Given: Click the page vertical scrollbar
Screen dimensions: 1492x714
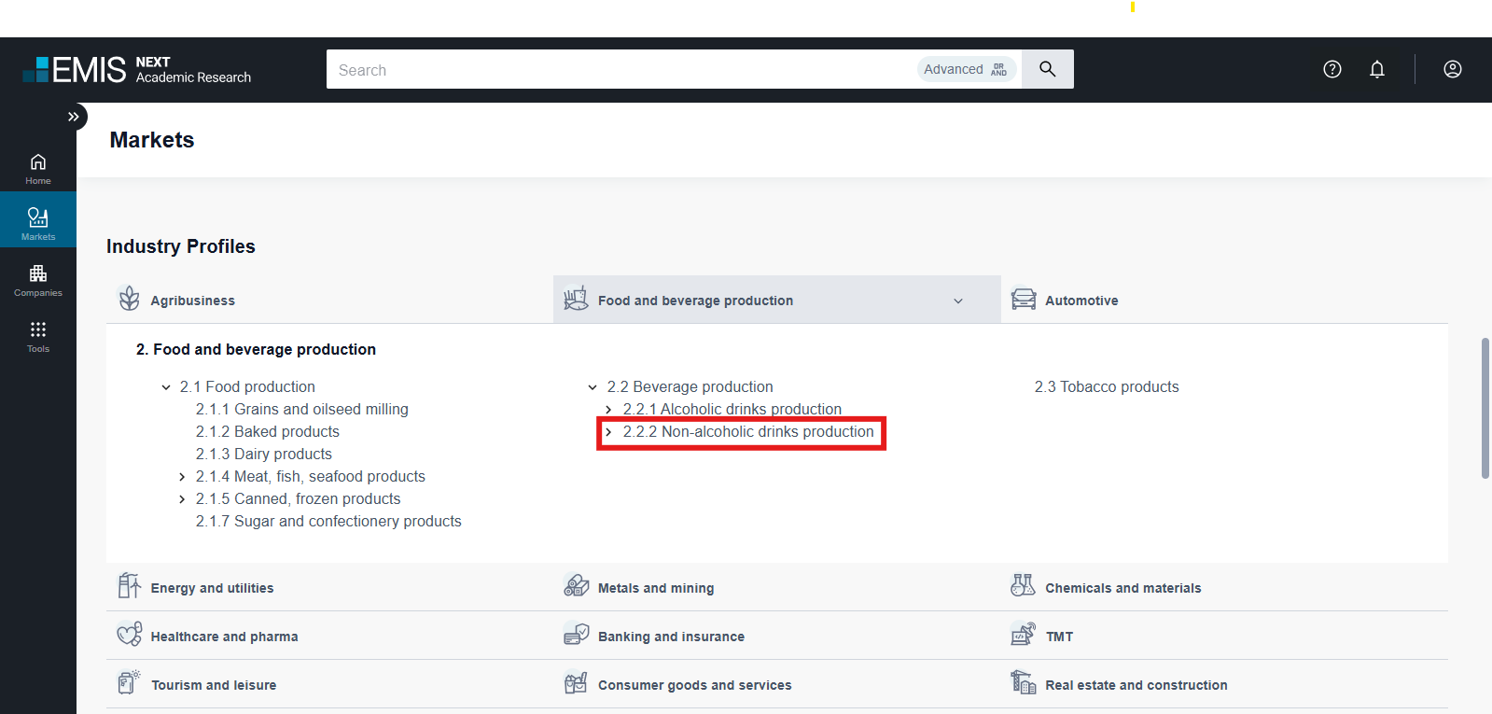Looking at the screenshot, I should tap(1485, 408).
